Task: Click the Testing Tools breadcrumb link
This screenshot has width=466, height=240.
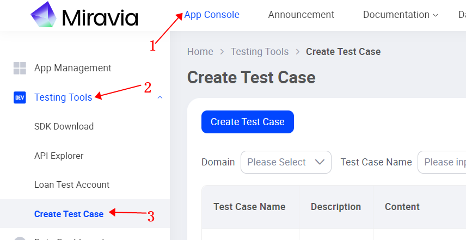Action: point(259,52)
